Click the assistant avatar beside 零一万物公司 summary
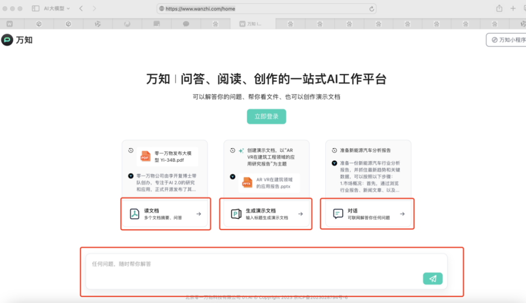This screenshot has height=303, width=526. 131,176
